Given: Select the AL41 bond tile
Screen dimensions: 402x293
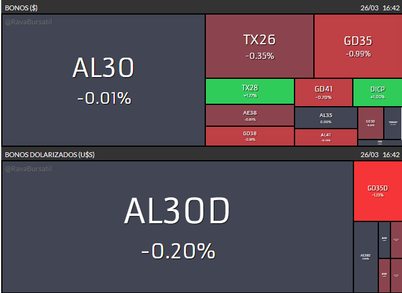Looking at the screenshot, I should point(325,137).
